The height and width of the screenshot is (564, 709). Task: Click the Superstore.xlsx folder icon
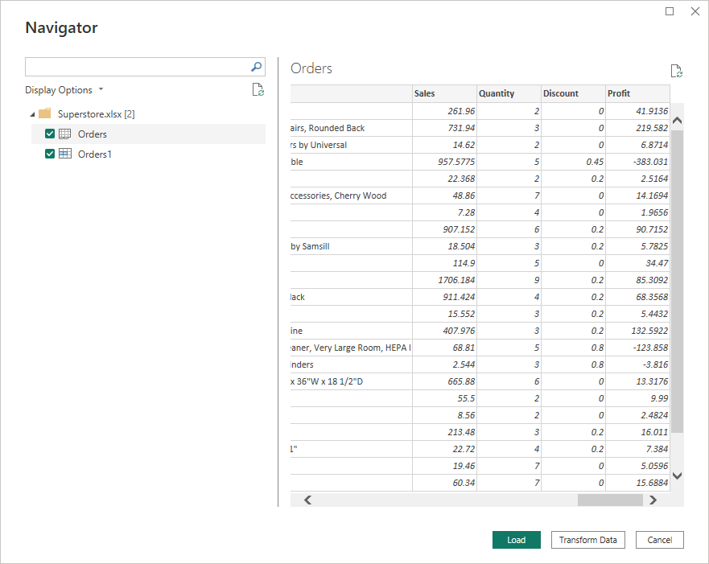(45, 114)
